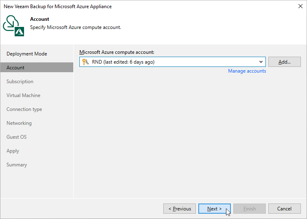Open the Subscription step
Viewport: 307px width, 219px height.
click(x=20, y=82)
